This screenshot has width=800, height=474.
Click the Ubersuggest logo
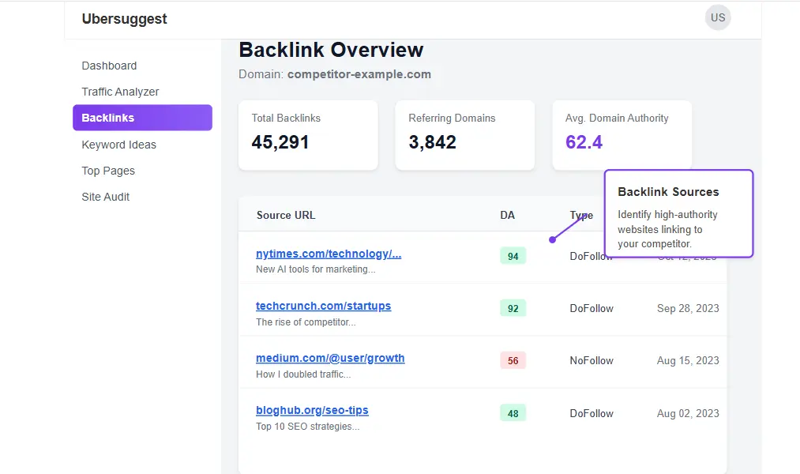(124, 18)
